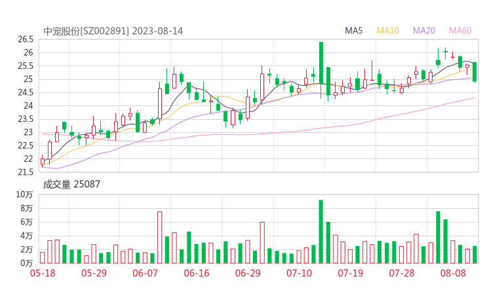The image size is (485, 288).
Task: Click the last green candlestick at chart's right edge
Action: pos(475,72)
